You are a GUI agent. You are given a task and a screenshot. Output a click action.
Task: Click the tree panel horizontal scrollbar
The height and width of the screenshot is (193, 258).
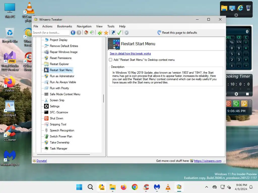pos(63,155)
